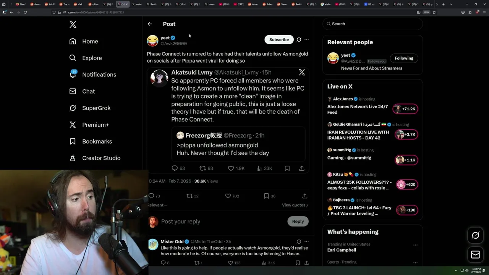Join Bajheera TBC live +190
This screenshot has height=275, width=489.
[406, 210]
